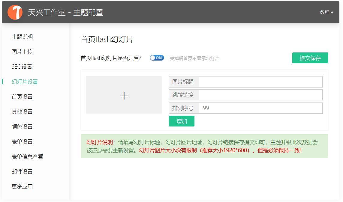Go to 颜色设置 in the sidebar
Image resolution: width=343 pixels, height=202 pixels.
click(x=22, y=127)
